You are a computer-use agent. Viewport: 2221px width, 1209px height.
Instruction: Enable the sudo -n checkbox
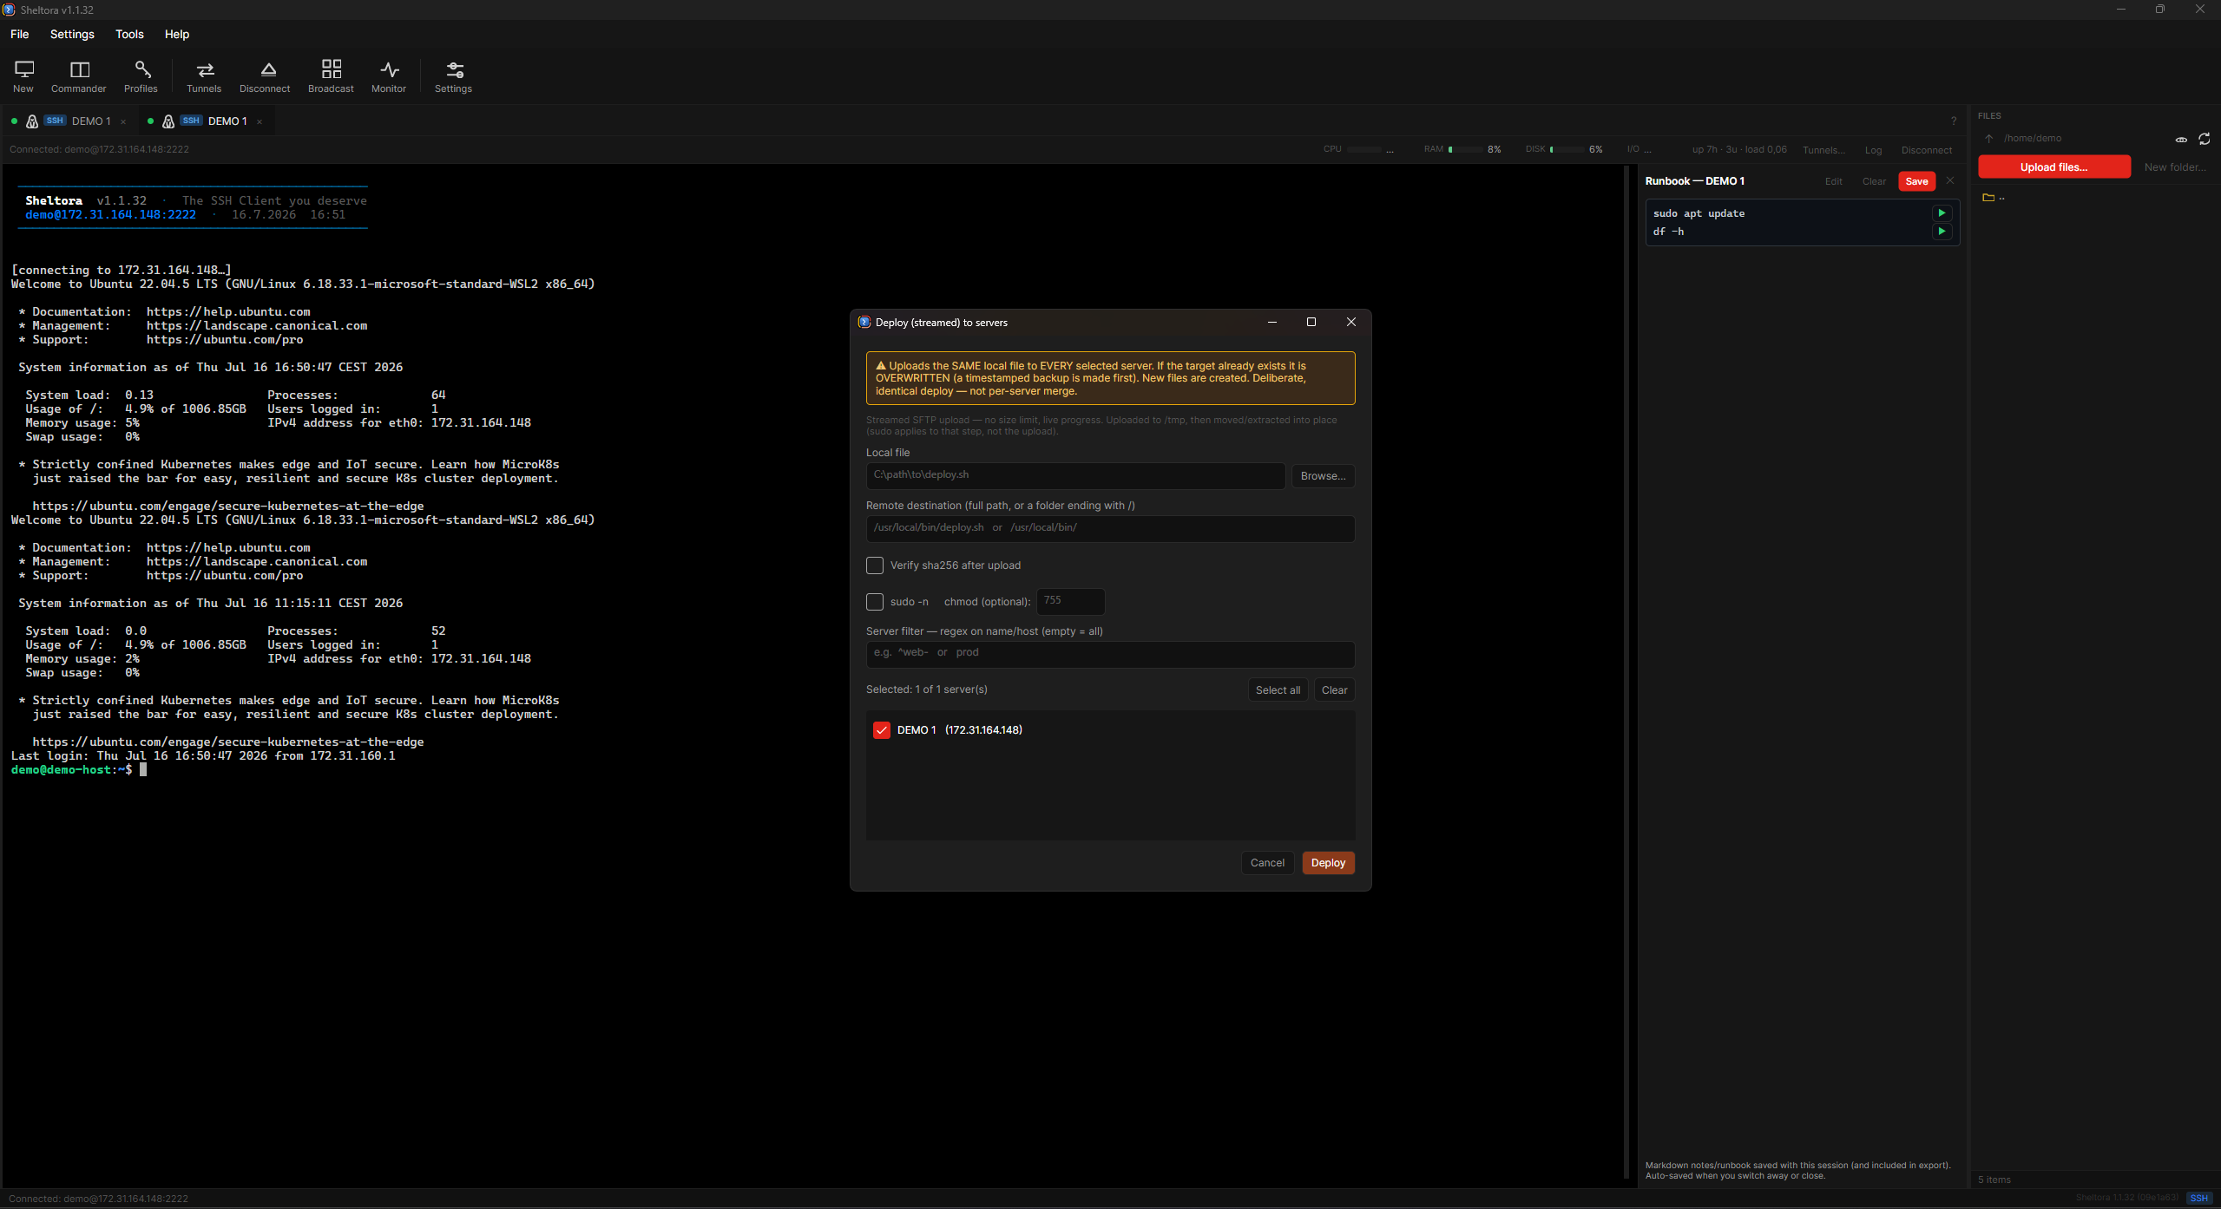[x=875, y=602]
